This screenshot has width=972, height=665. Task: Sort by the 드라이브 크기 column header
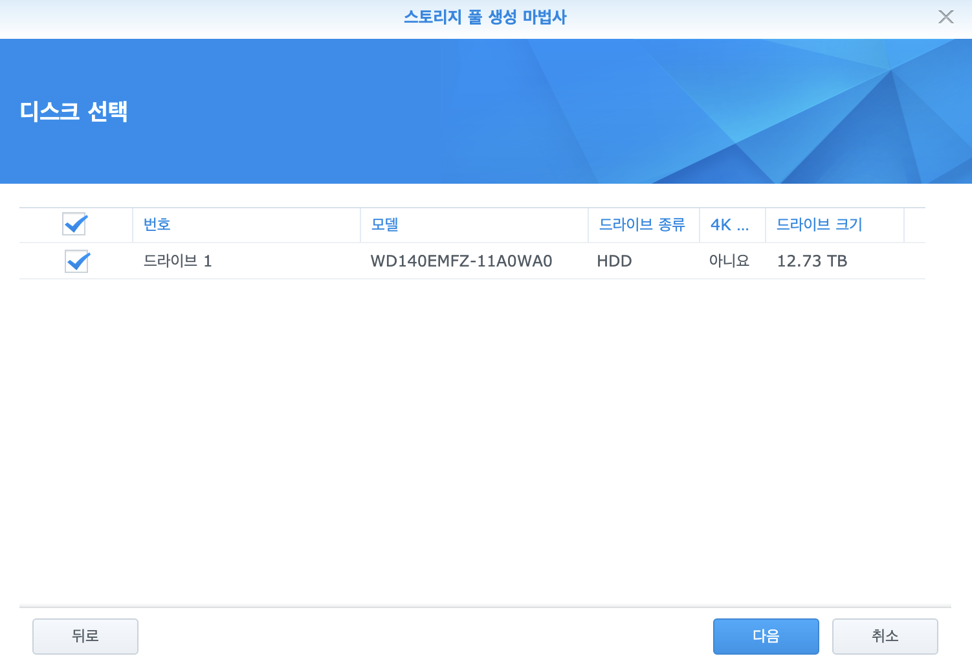tap(835, 225)
